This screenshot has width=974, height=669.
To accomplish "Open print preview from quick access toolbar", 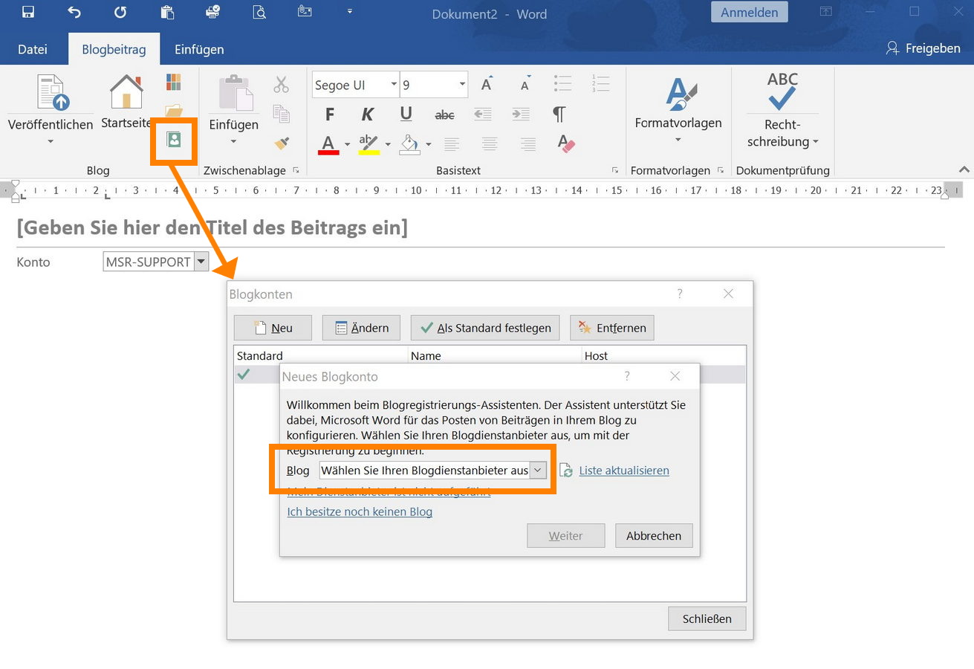I will (x=259, y=12).
